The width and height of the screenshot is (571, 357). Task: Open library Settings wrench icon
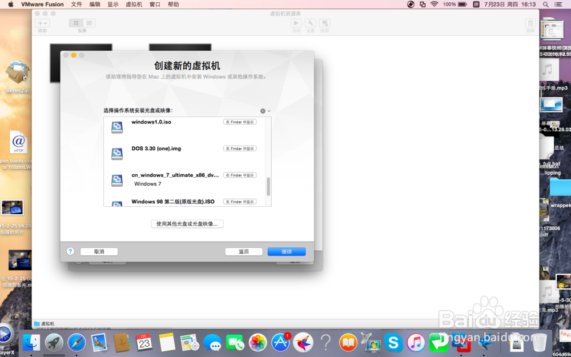point(310,23)
